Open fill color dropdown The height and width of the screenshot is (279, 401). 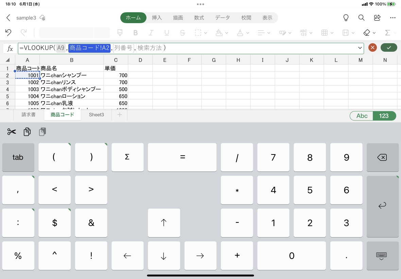(x=222, y=33)
